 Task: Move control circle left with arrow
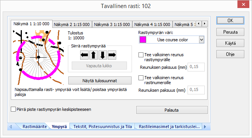[84, 55]
